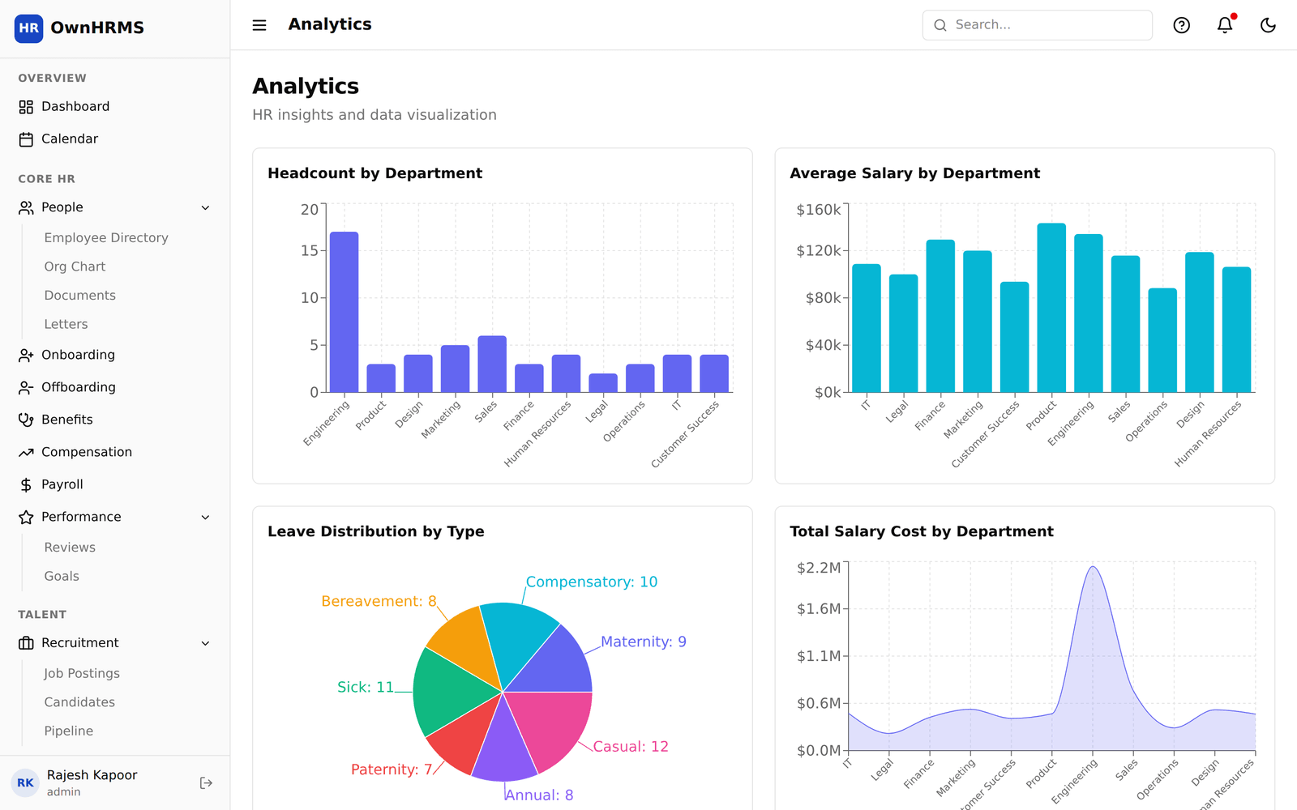The height and width of the screenshot is (810, 1297).
Task: Click the Sales headcount bar
Action: (x=492, y=364)
